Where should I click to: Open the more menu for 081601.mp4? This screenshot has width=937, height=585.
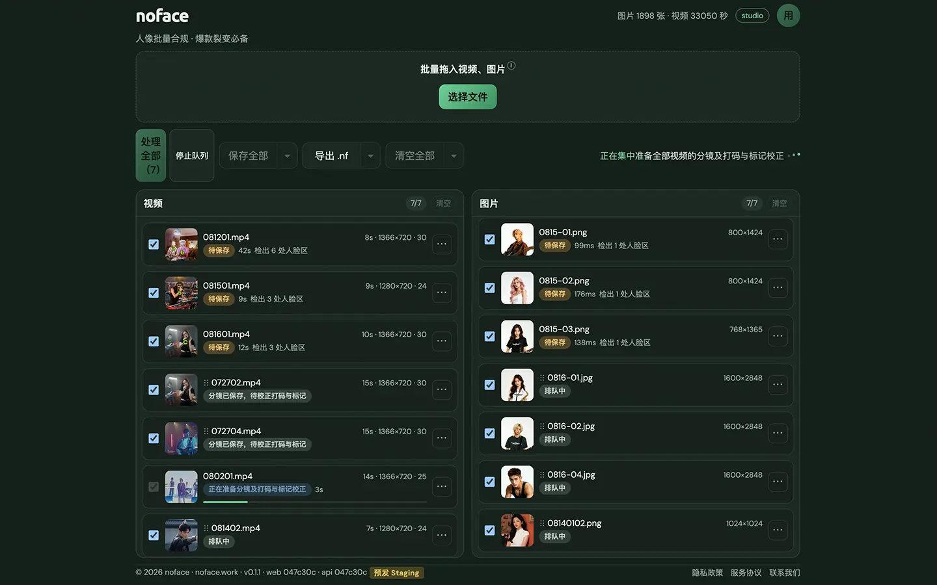tap(442, 341)
